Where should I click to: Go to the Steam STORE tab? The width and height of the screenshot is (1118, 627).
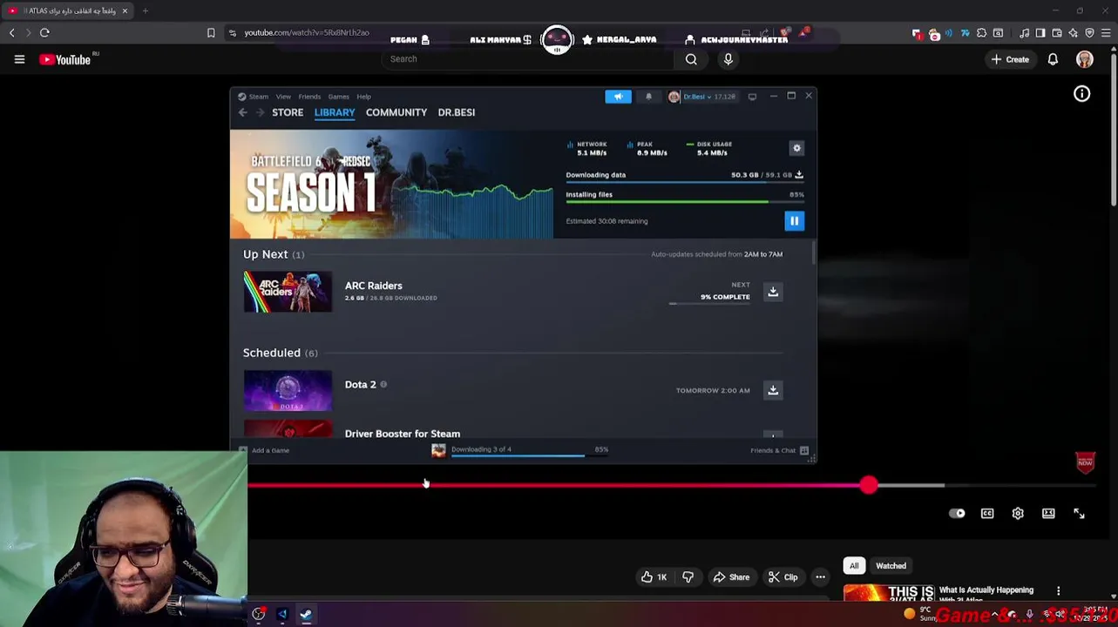click(x=288, y=112)
